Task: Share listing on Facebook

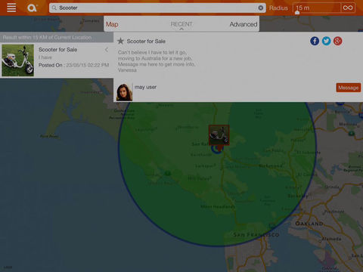Action: click(315, 41)
